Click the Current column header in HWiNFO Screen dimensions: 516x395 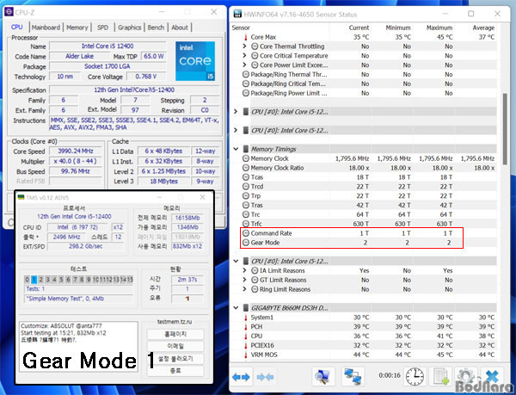(359, 28)
